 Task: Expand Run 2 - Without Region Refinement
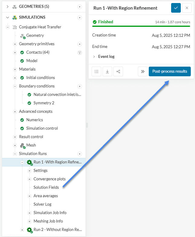click(x=22, y=230)
